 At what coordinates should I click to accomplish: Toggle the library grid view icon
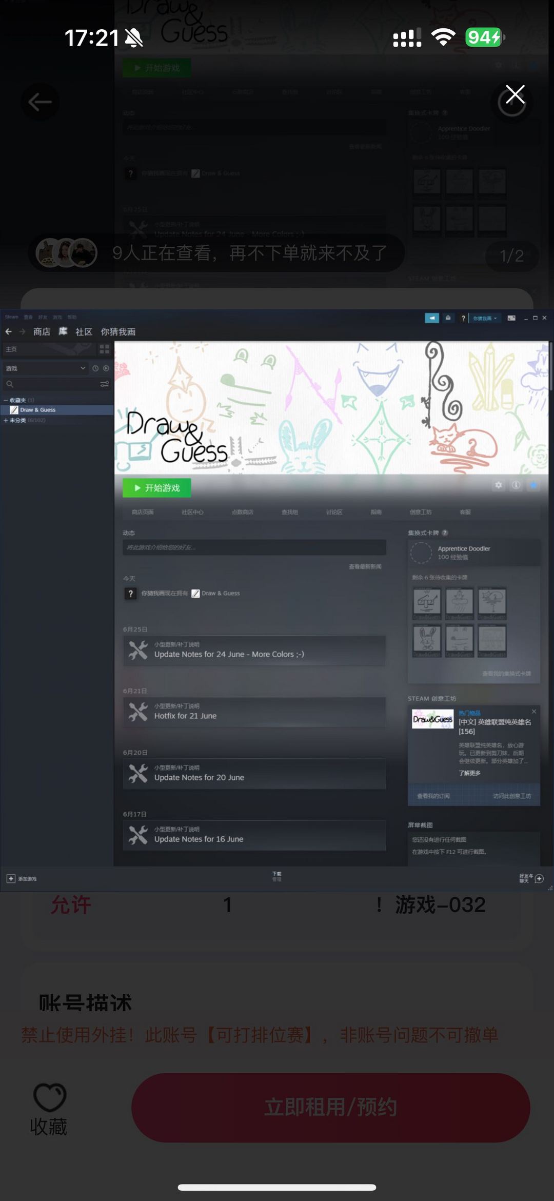coord(105,349)
